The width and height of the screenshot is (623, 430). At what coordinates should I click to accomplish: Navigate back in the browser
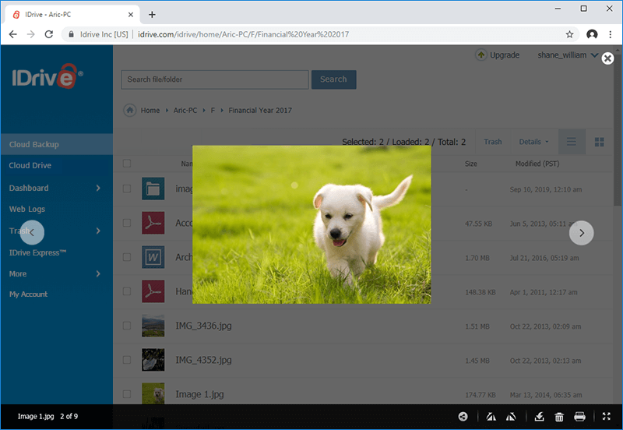click(x=12, y=34)
